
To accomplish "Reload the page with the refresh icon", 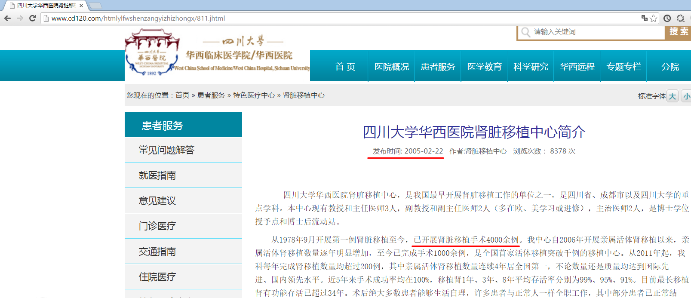I will 32,18.
